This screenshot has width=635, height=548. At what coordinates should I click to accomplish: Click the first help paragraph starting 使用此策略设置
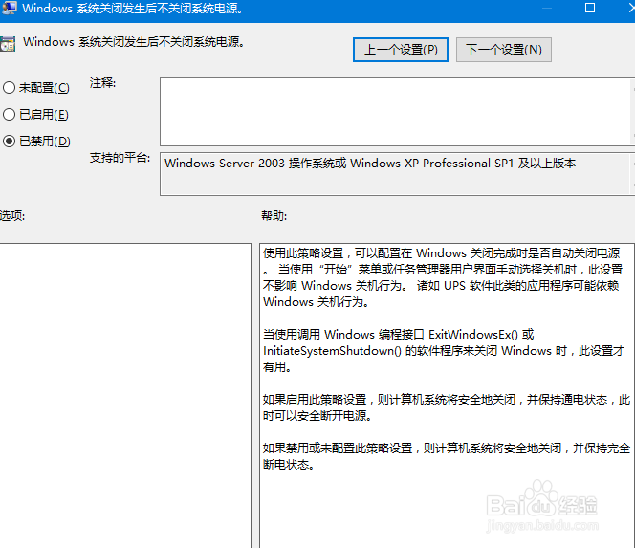tap(443, 277)
